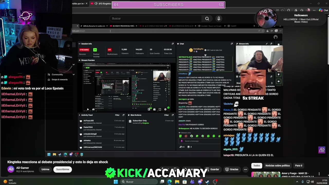Viewport: 329px width, 185px height.
Task: Open File Explorer from the taskbar
Action: point(177,182)
